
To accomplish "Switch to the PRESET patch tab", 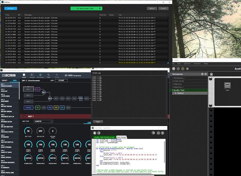I will [5, 80].
